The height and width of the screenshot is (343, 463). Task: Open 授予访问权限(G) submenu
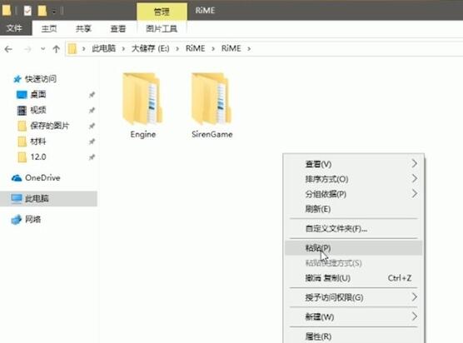click(353, 297)
